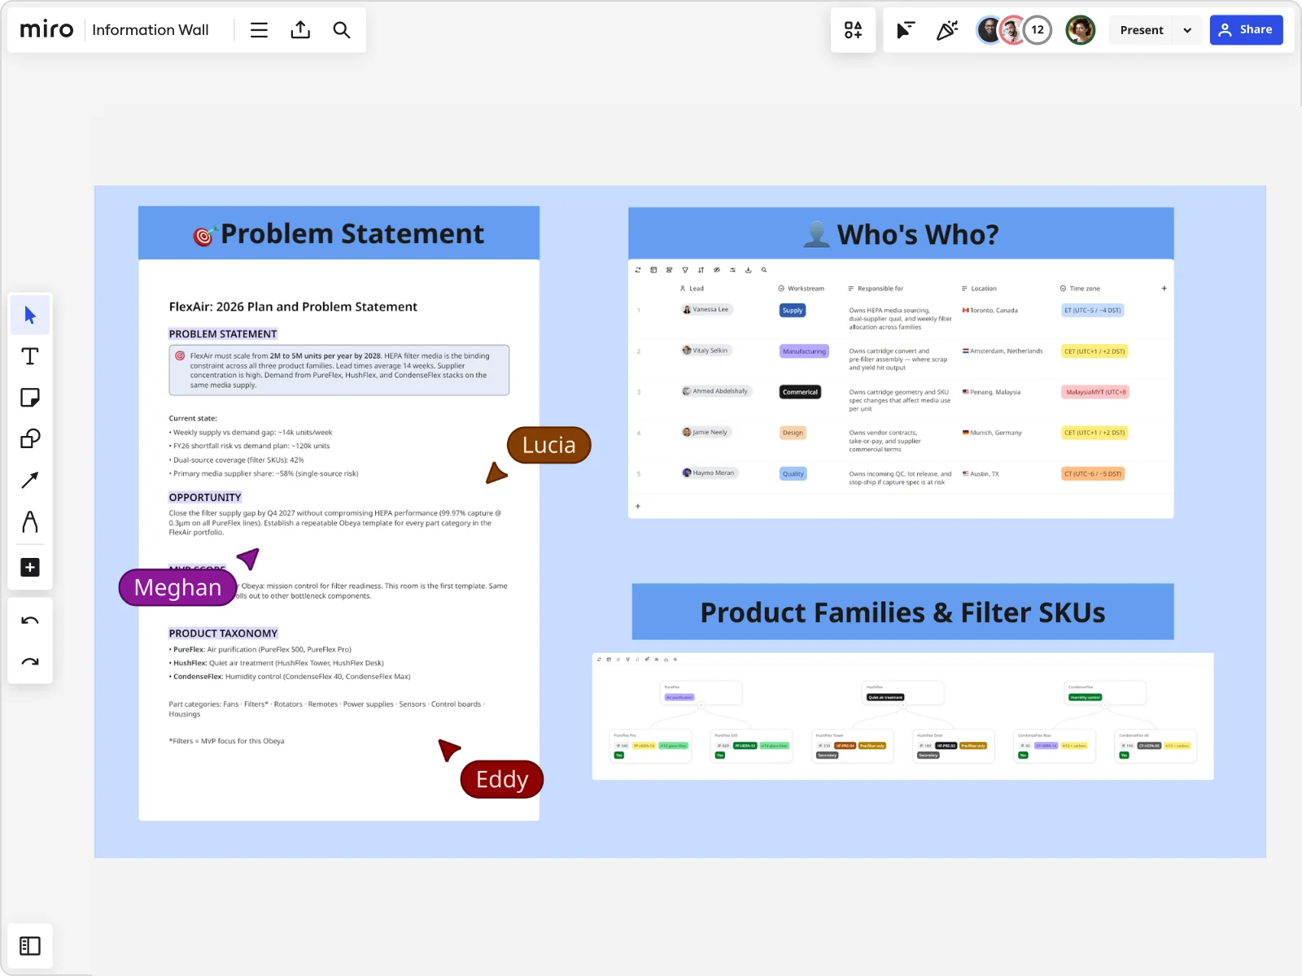Start presentation with Present button
Viewport: 1302px width, 976px height.
1141,30
